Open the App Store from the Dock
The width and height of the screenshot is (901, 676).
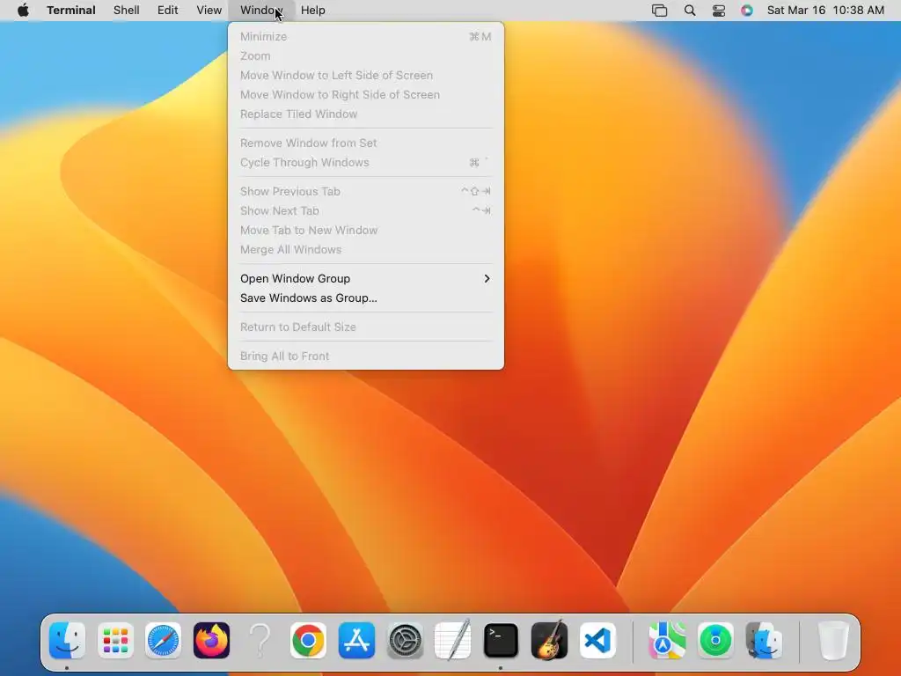click(356, 641)
